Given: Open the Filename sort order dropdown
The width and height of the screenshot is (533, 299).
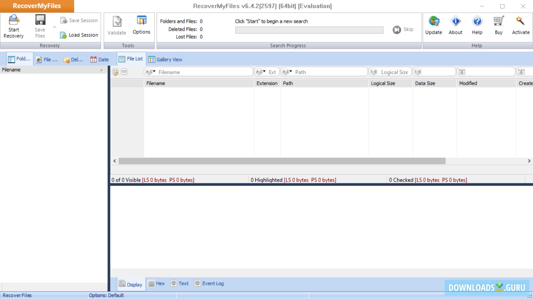Looking at the screenshot, I should (150, 72).
